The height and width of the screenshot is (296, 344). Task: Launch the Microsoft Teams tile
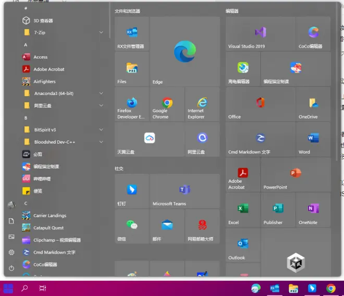[x=185, y=191]
